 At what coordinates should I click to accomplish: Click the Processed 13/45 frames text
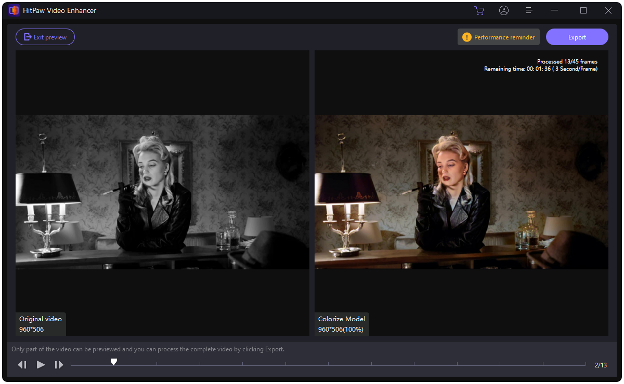[567, 61]
